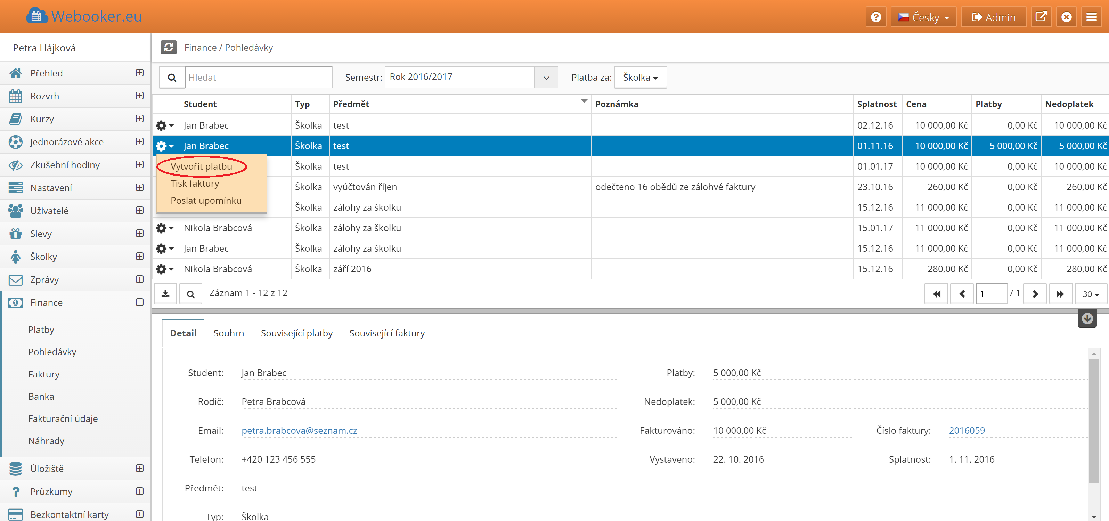Expand the Kurzy sidebar section
Screen dimensions: 1109x521
pyautogui.click(x=139, y=119)
